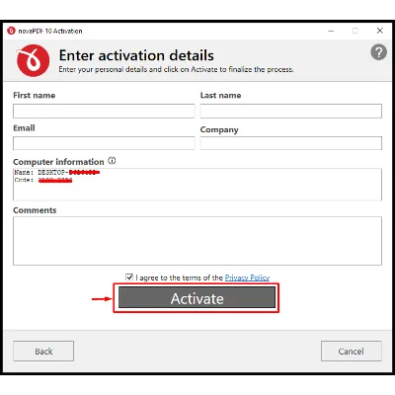
Task: Click inside the Comments text area
Action: (197, 241)
